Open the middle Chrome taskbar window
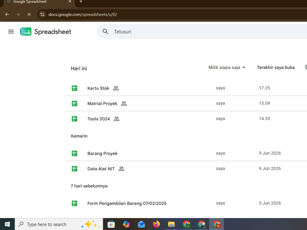Viewport: 307px width, 230px height. pos(201,224)
